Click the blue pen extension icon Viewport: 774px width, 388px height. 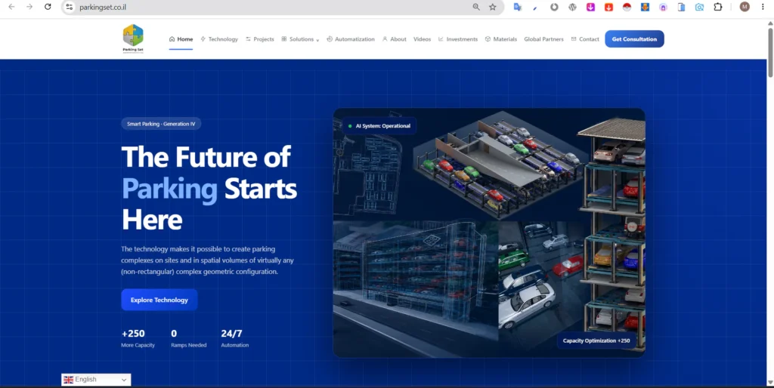[x=536, y=7]
